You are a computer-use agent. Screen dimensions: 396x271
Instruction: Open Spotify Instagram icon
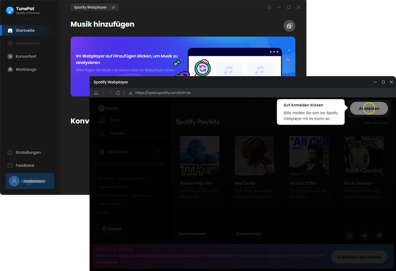349,236
